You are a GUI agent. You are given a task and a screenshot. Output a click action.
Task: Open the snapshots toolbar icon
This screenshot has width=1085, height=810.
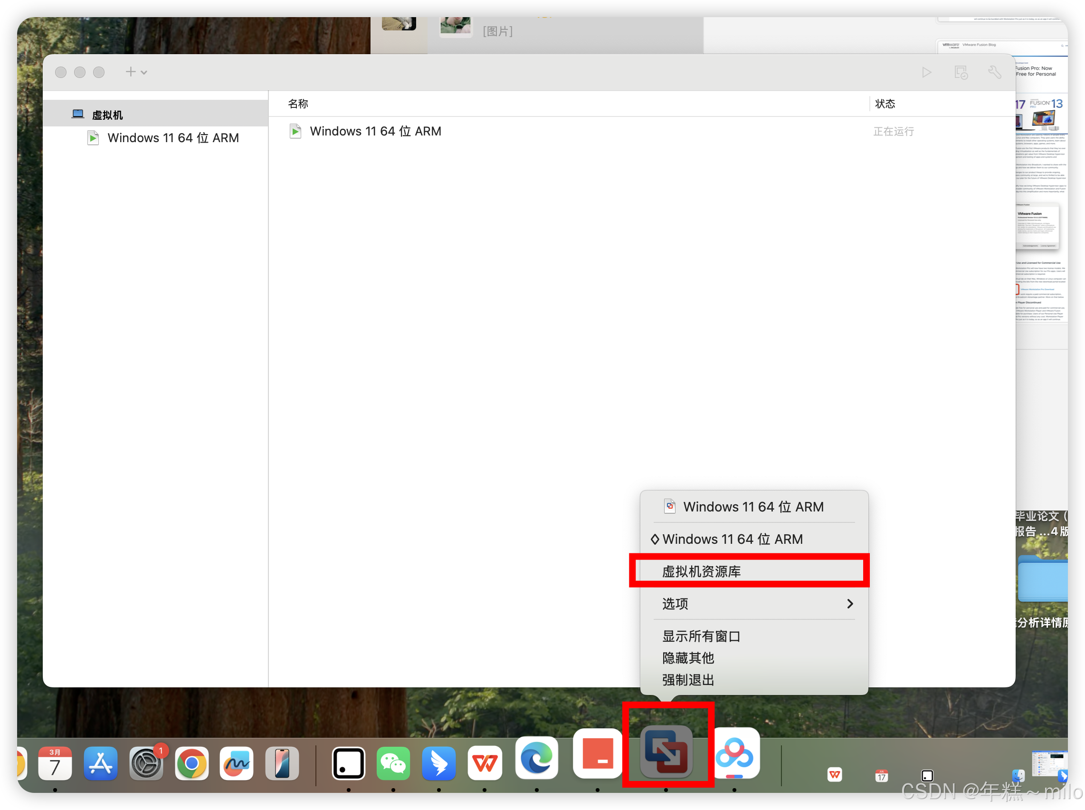point(961,73)
